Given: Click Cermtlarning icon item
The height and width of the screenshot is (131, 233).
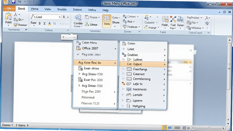Looking at the screenshot, I should [x=143, y=79].
